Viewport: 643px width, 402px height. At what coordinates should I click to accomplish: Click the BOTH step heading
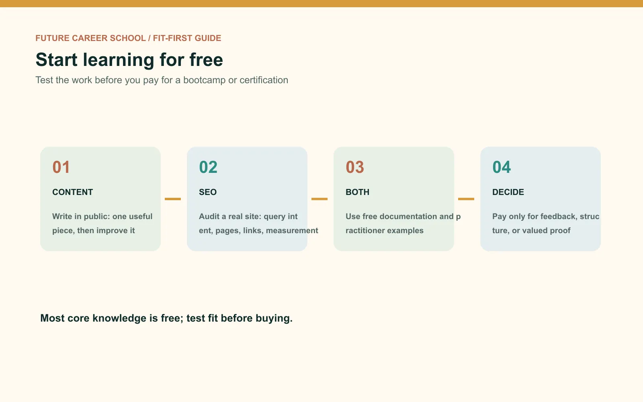(x=357, y=192)
